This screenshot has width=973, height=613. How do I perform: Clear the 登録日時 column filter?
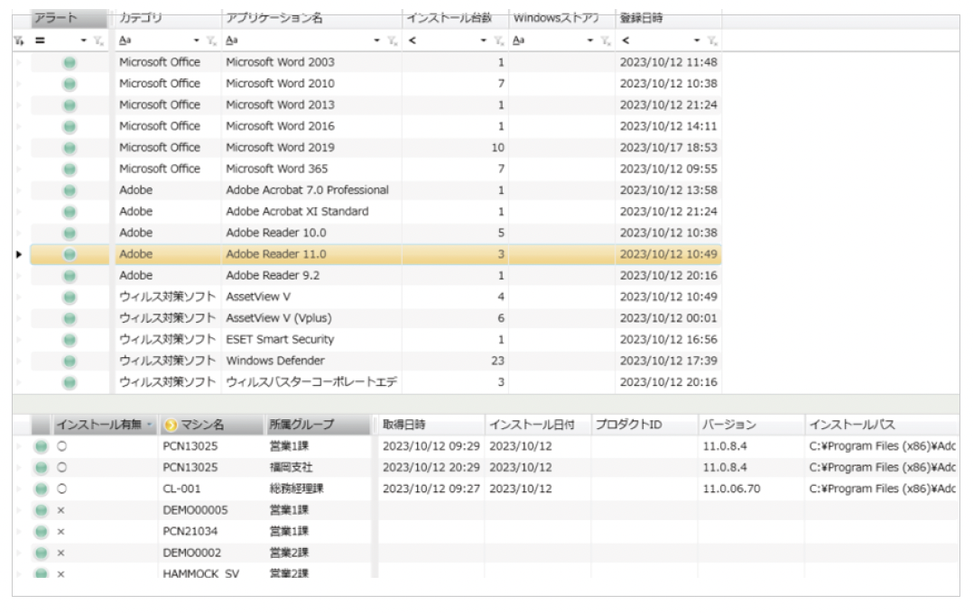coord(712,41)
